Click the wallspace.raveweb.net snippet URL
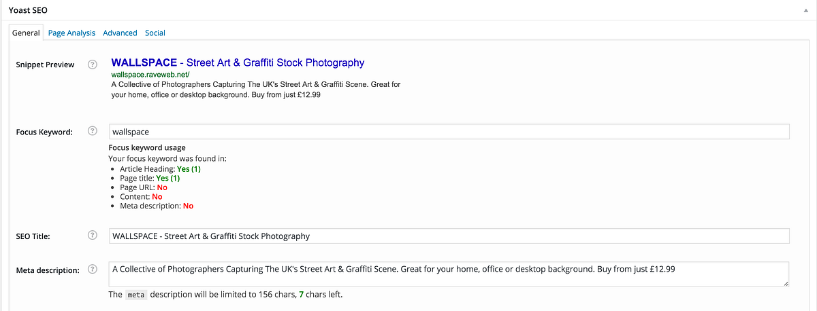 pyautogui.click(x=150, y=75)
